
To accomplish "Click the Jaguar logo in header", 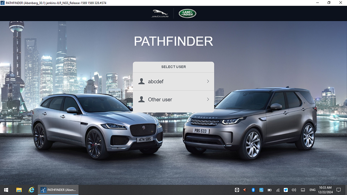I will (160, 14).
